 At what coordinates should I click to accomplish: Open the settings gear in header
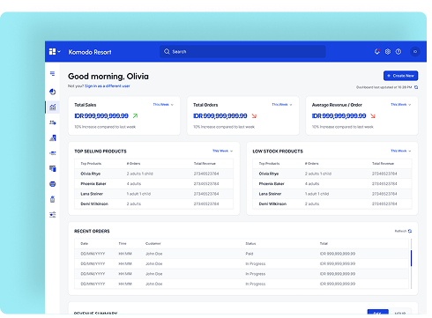(388, 52)
